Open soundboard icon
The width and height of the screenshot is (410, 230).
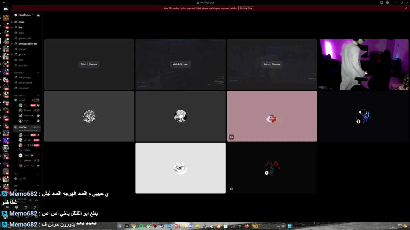click(35, 207)
